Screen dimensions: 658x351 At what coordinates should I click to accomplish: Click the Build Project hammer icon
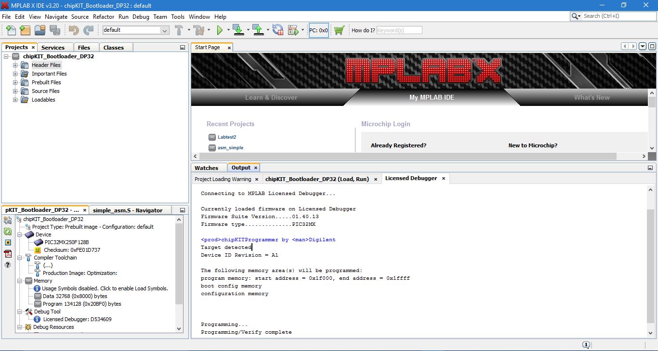(179, 30)
